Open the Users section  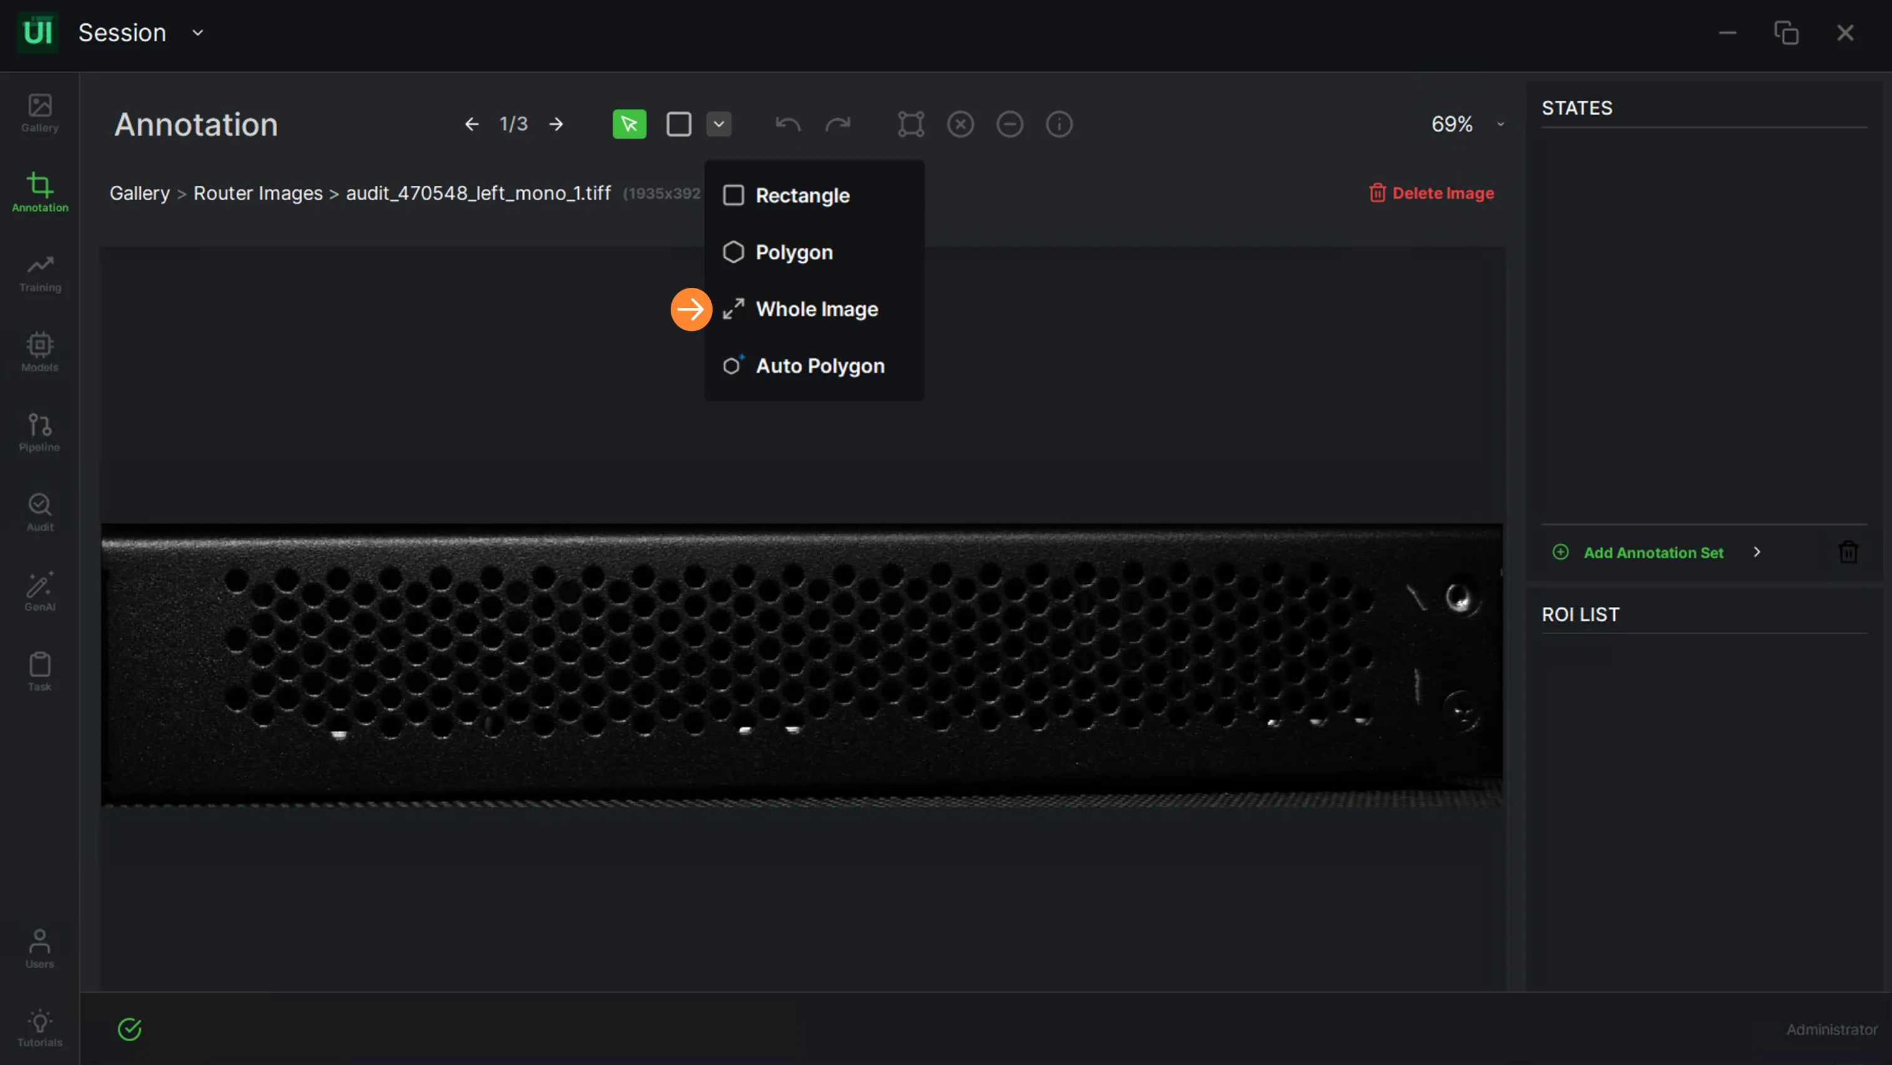point(39,949)
